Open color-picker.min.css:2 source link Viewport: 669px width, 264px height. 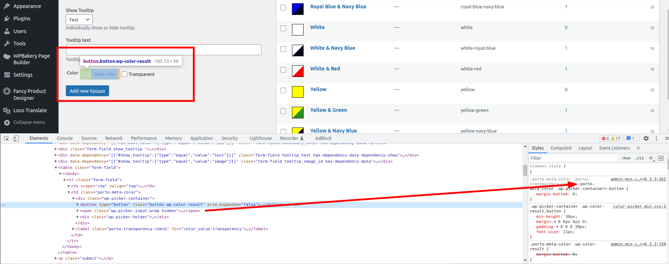pos(640,206)
